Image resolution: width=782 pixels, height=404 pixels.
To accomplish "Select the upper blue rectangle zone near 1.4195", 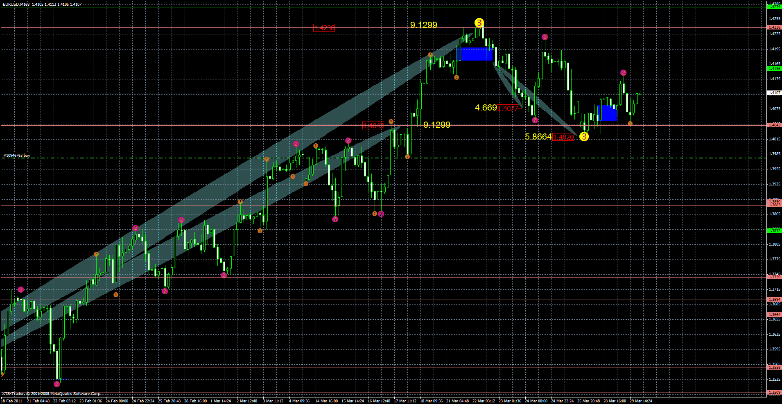I will click(475, 54).
